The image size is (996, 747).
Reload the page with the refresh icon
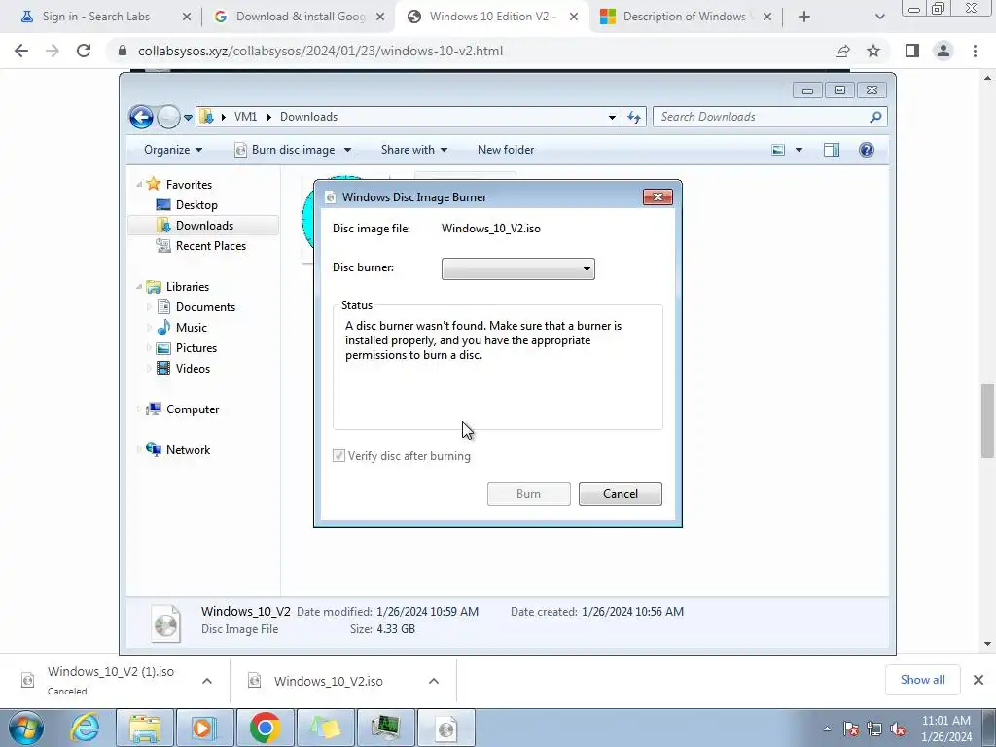pyautogui.click(x=84, y=51)
